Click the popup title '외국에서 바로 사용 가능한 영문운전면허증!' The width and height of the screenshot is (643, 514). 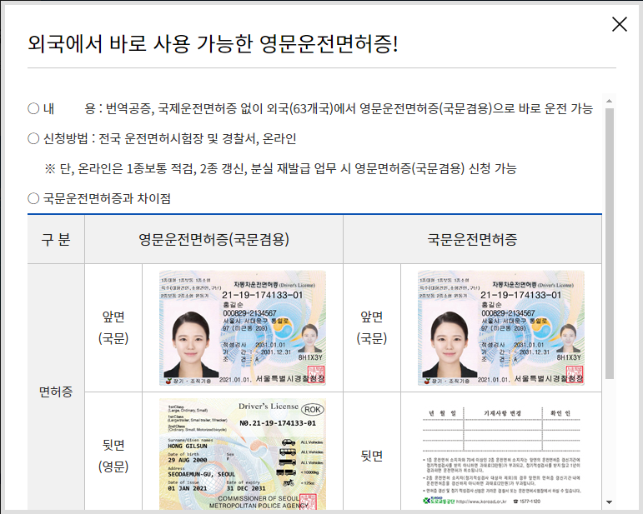click(213, 43)
